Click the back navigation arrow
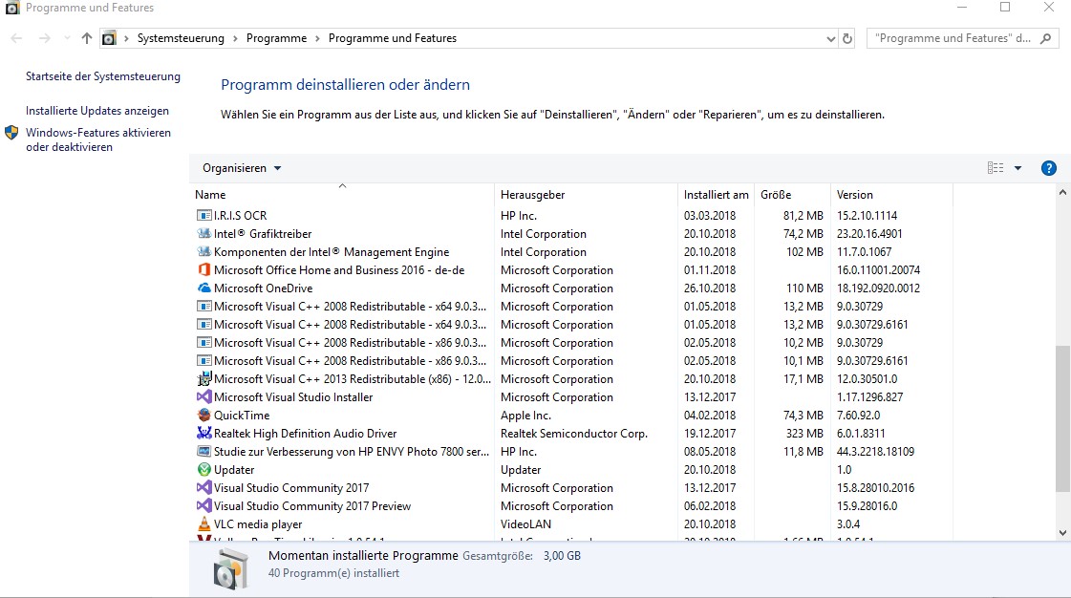Screen dimensions: 1071x598 pos(16,38)
